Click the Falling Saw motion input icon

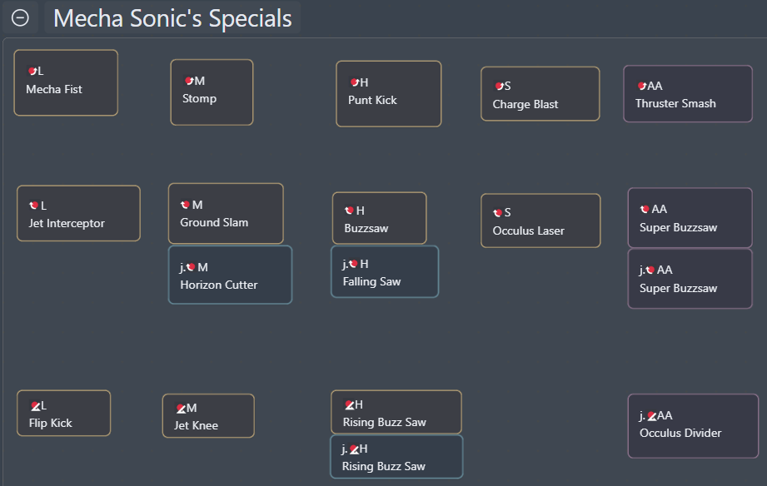coord(353,264)
